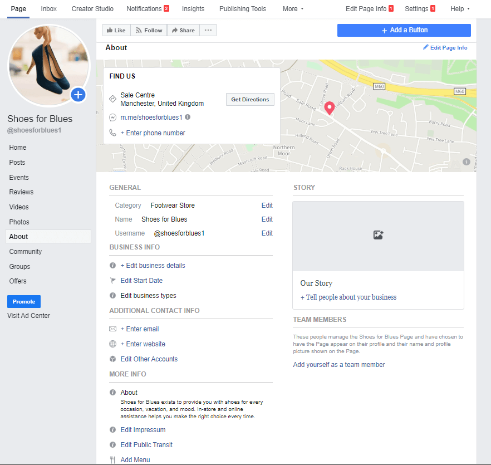
Task: Open Creator Studio
Action: pos(92,9)
